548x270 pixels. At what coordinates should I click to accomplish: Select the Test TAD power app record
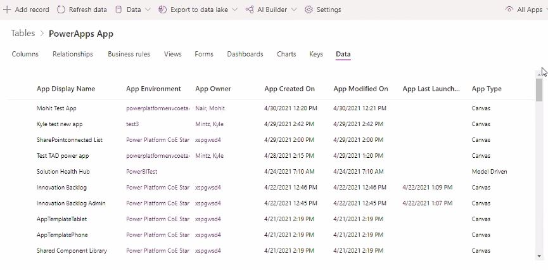(x=63, y=156)
